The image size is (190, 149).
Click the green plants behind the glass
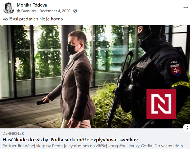click(48, 51)
